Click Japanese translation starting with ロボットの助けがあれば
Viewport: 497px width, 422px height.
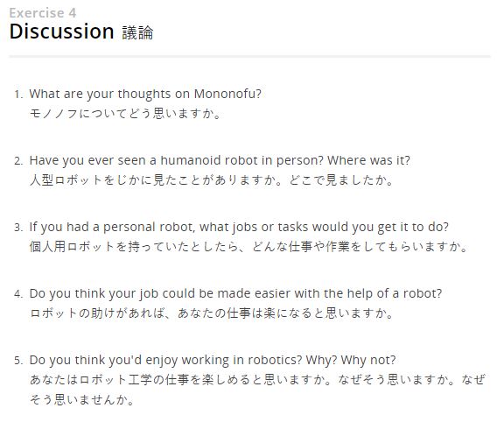click(x=212, y=313)
